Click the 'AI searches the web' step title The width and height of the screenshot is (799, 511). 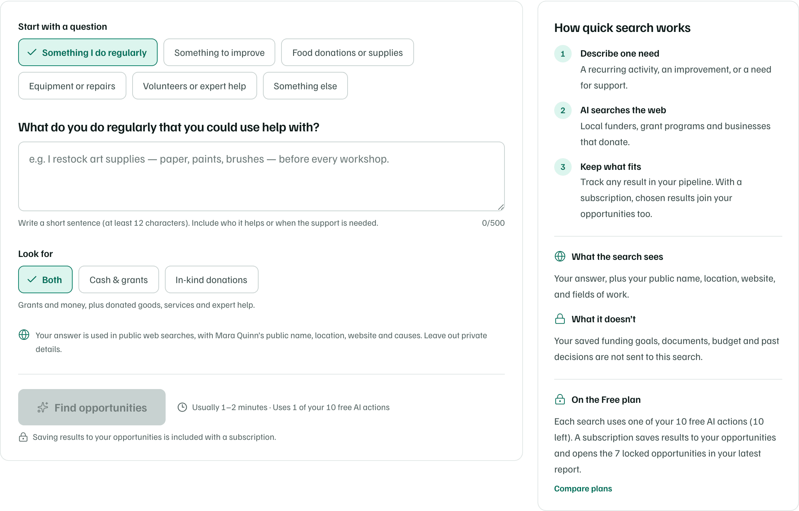pos(623,110)
